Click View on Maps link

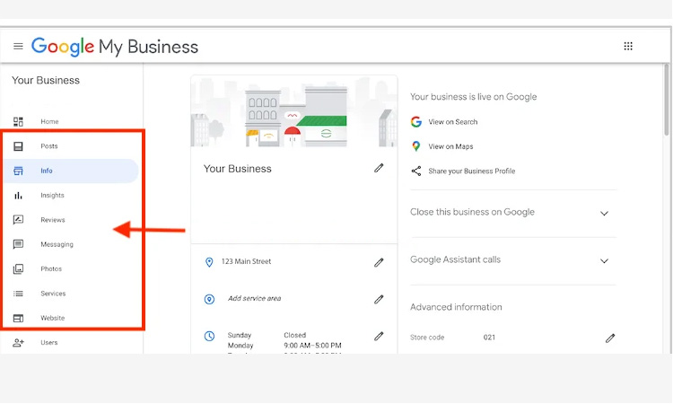point(450,146)
